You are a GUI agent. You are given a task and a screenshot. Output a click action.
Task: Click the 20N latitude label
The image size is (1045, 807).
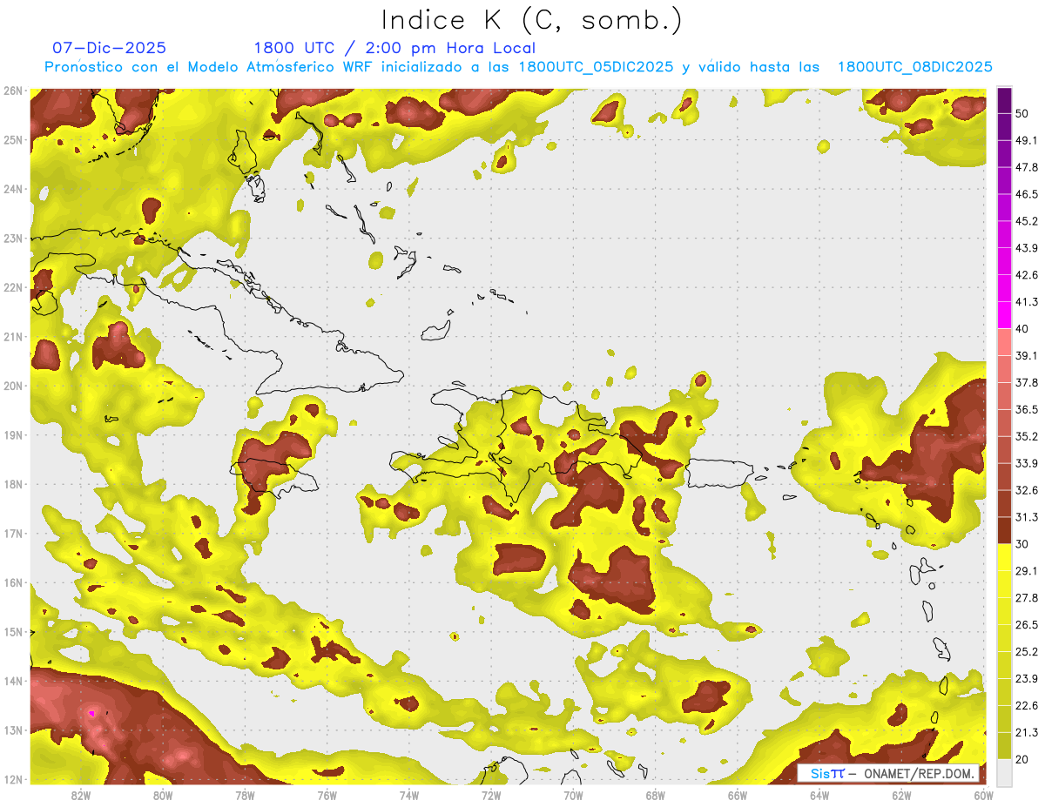click(13, 386)
